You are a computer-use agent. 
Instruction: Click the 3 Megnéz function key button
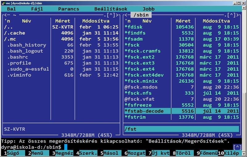tap(63, 153)
